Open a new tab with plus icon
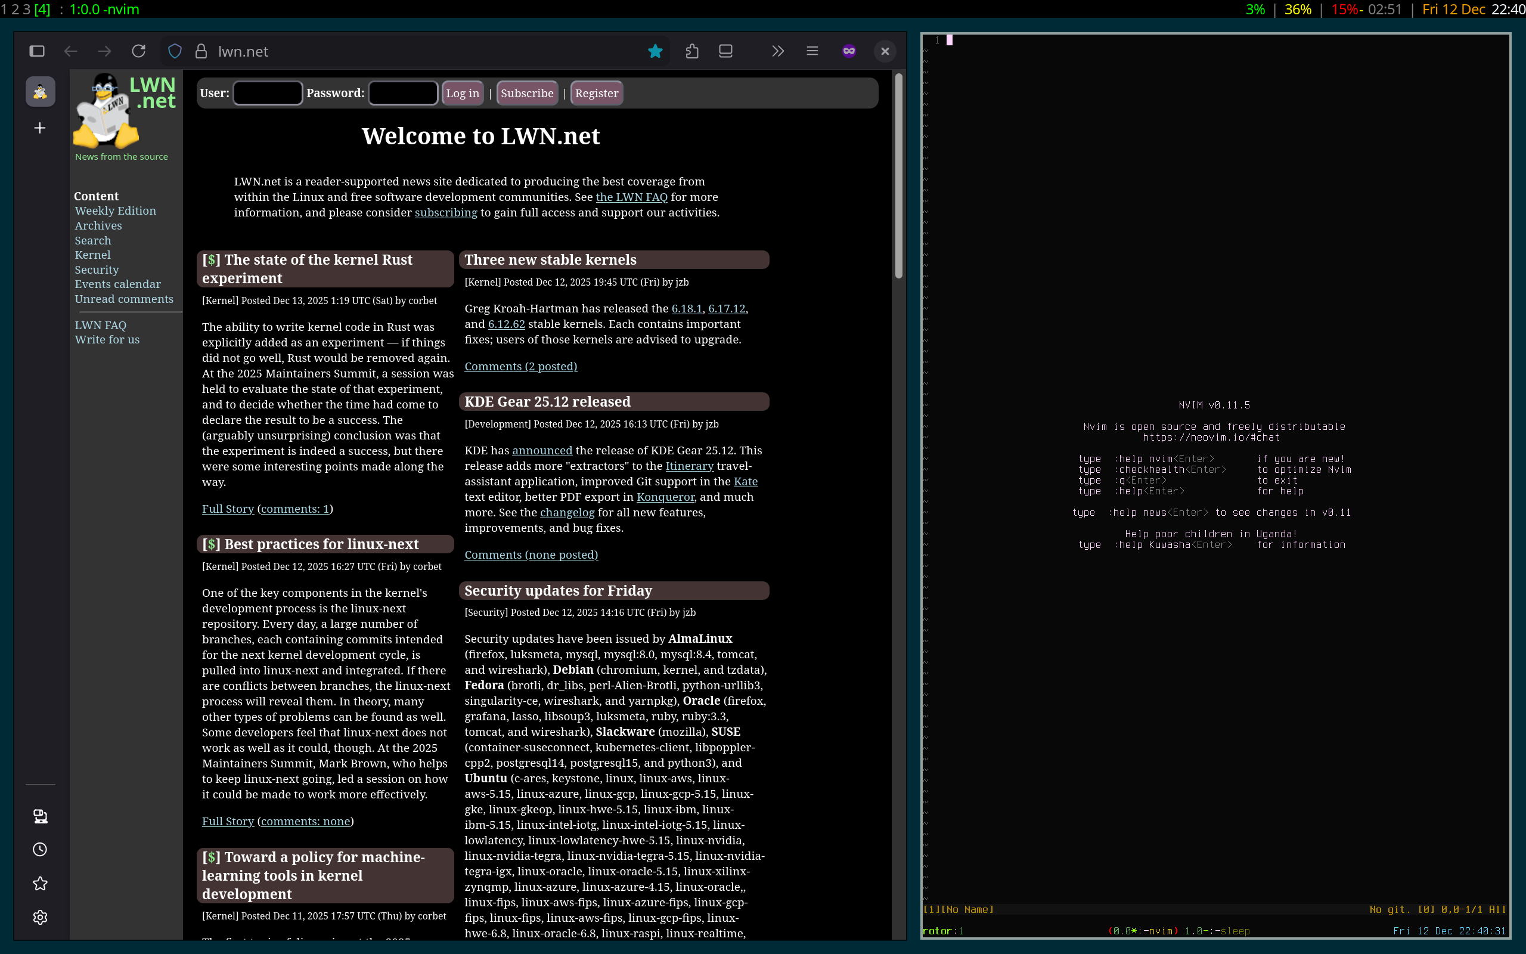Screen dimensions: 1526x954 click(40, 128)
